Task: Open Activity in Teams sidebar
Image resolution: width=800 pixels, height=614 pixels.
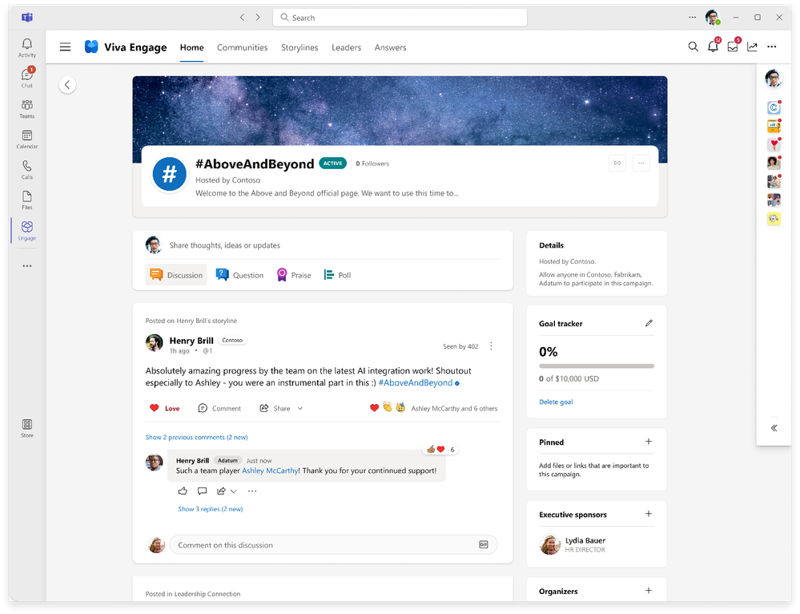Action: tap(27, 47)
